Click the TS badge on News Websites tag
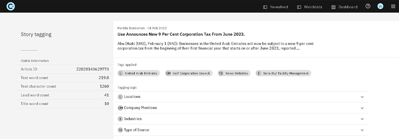 (x=221, y=73)
